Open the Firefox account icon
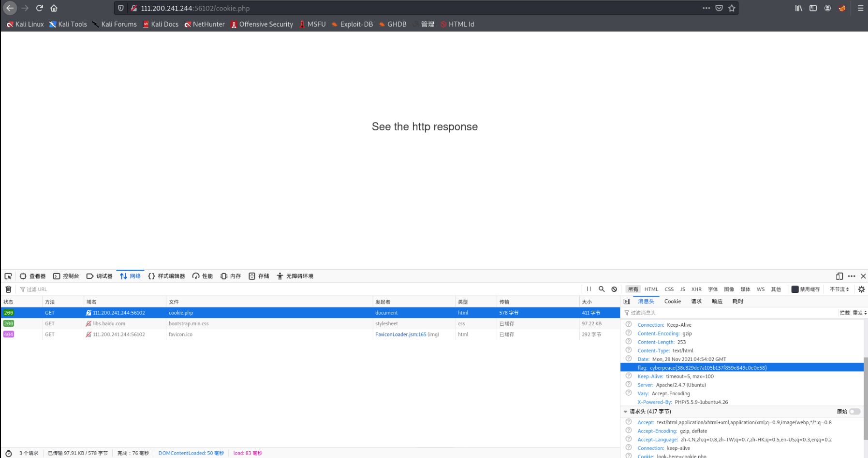 (827, 8)
